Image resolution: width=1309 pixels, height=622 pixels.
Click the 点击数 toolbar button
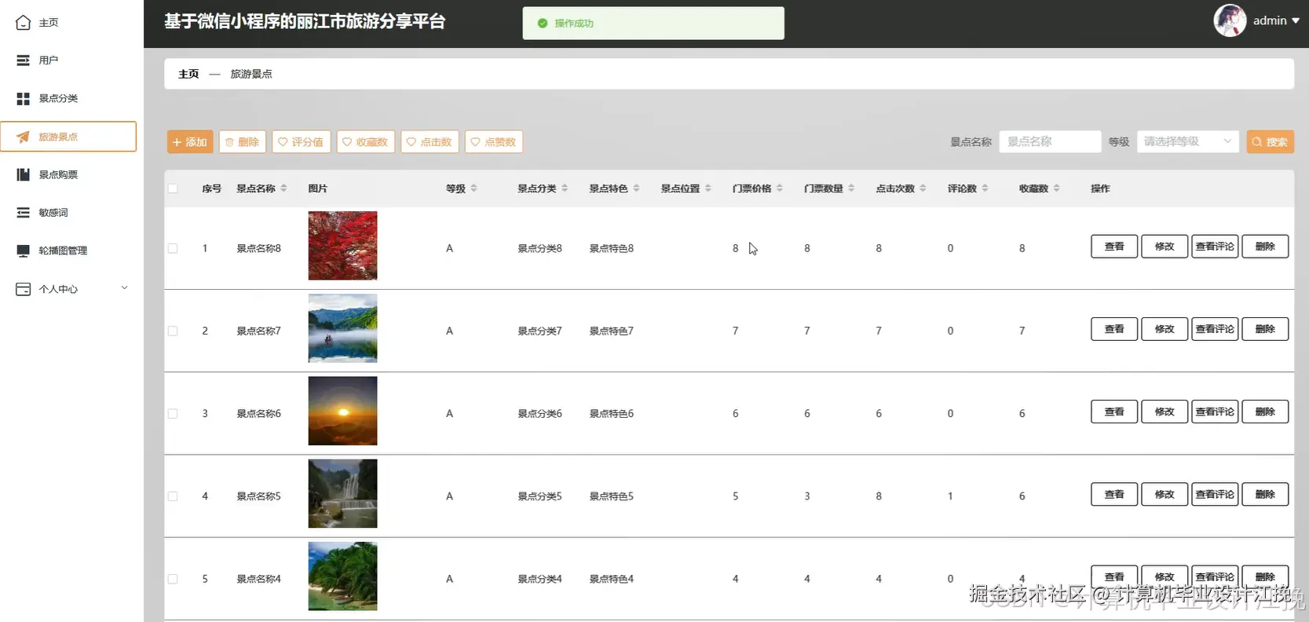coord(430,142)
